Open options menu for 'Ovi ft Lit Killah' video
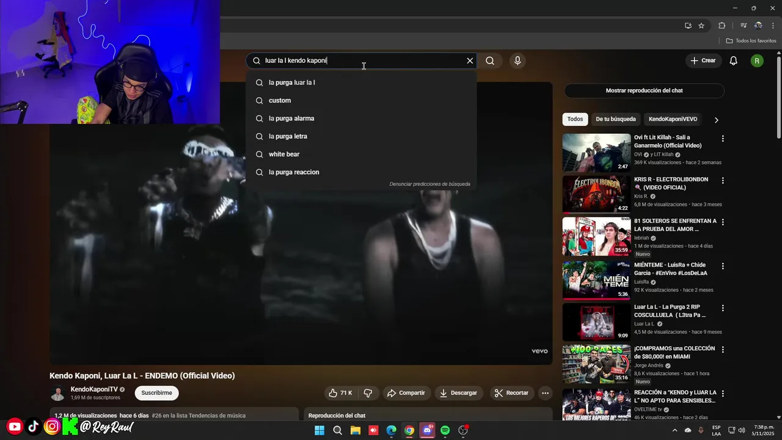 click(723, 139)
